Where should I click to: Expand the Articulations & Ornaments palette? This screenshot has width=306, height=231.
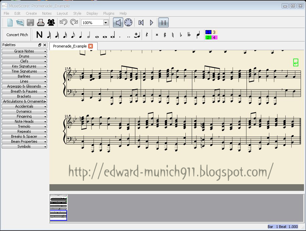(x=24, y=101)
